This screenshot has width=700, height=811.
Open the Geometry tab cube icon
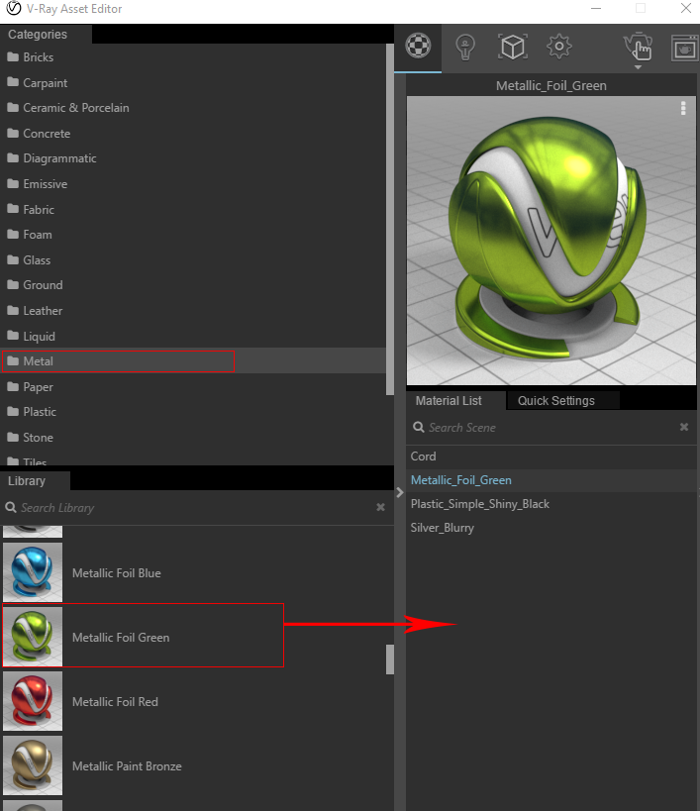(512, 48)
